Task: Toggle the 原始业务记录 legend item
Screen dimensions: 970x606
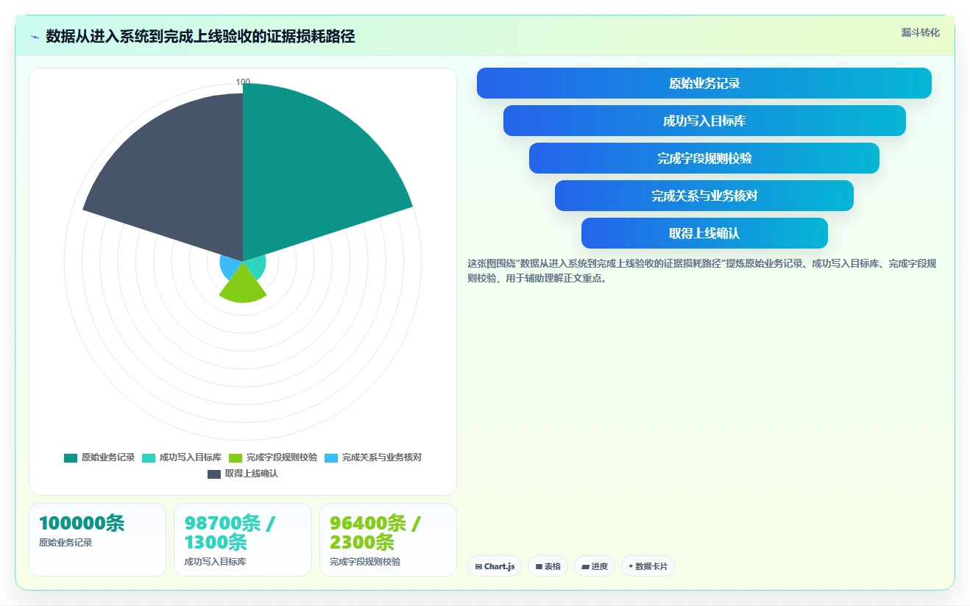Action: [x=99, y=457]
